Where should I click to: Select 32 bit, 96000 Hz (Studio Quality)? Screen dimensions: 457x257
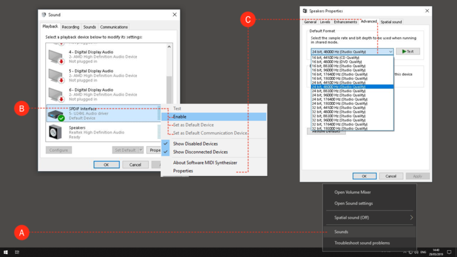tap(352, 120)
